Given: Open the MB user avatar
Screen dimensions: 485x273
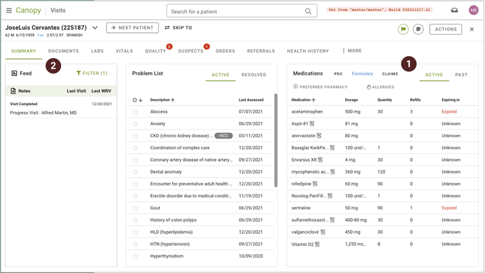Looking at the screenshot, I should [x=473, y=10].
